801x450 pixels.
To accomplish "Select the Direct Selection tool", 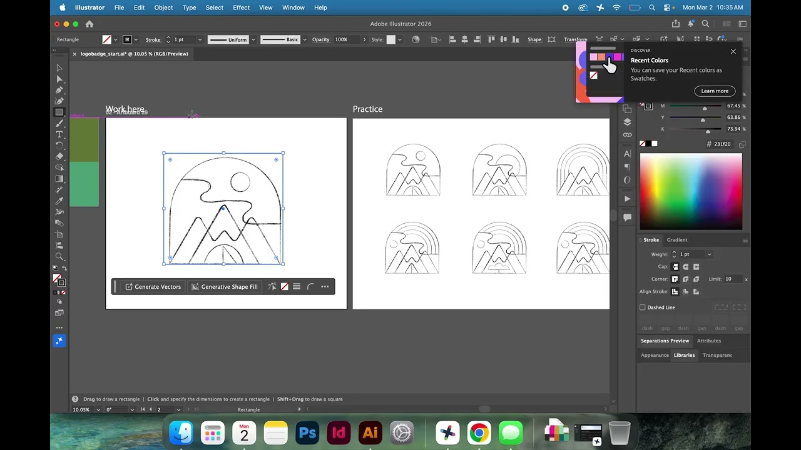I will coord(59,79).
